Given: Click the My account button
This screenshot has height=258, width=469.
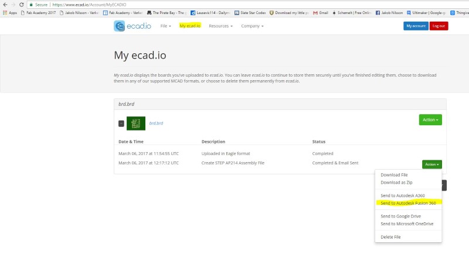Looking at the screenshot, I should pos(416,26).
